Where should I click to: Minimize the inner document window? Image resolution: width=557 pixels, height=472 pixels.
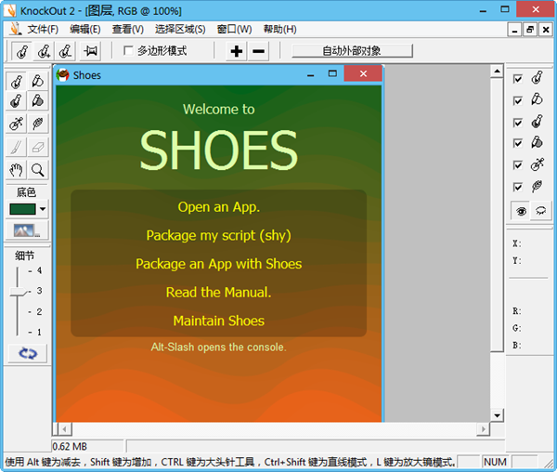pos(514,30)
